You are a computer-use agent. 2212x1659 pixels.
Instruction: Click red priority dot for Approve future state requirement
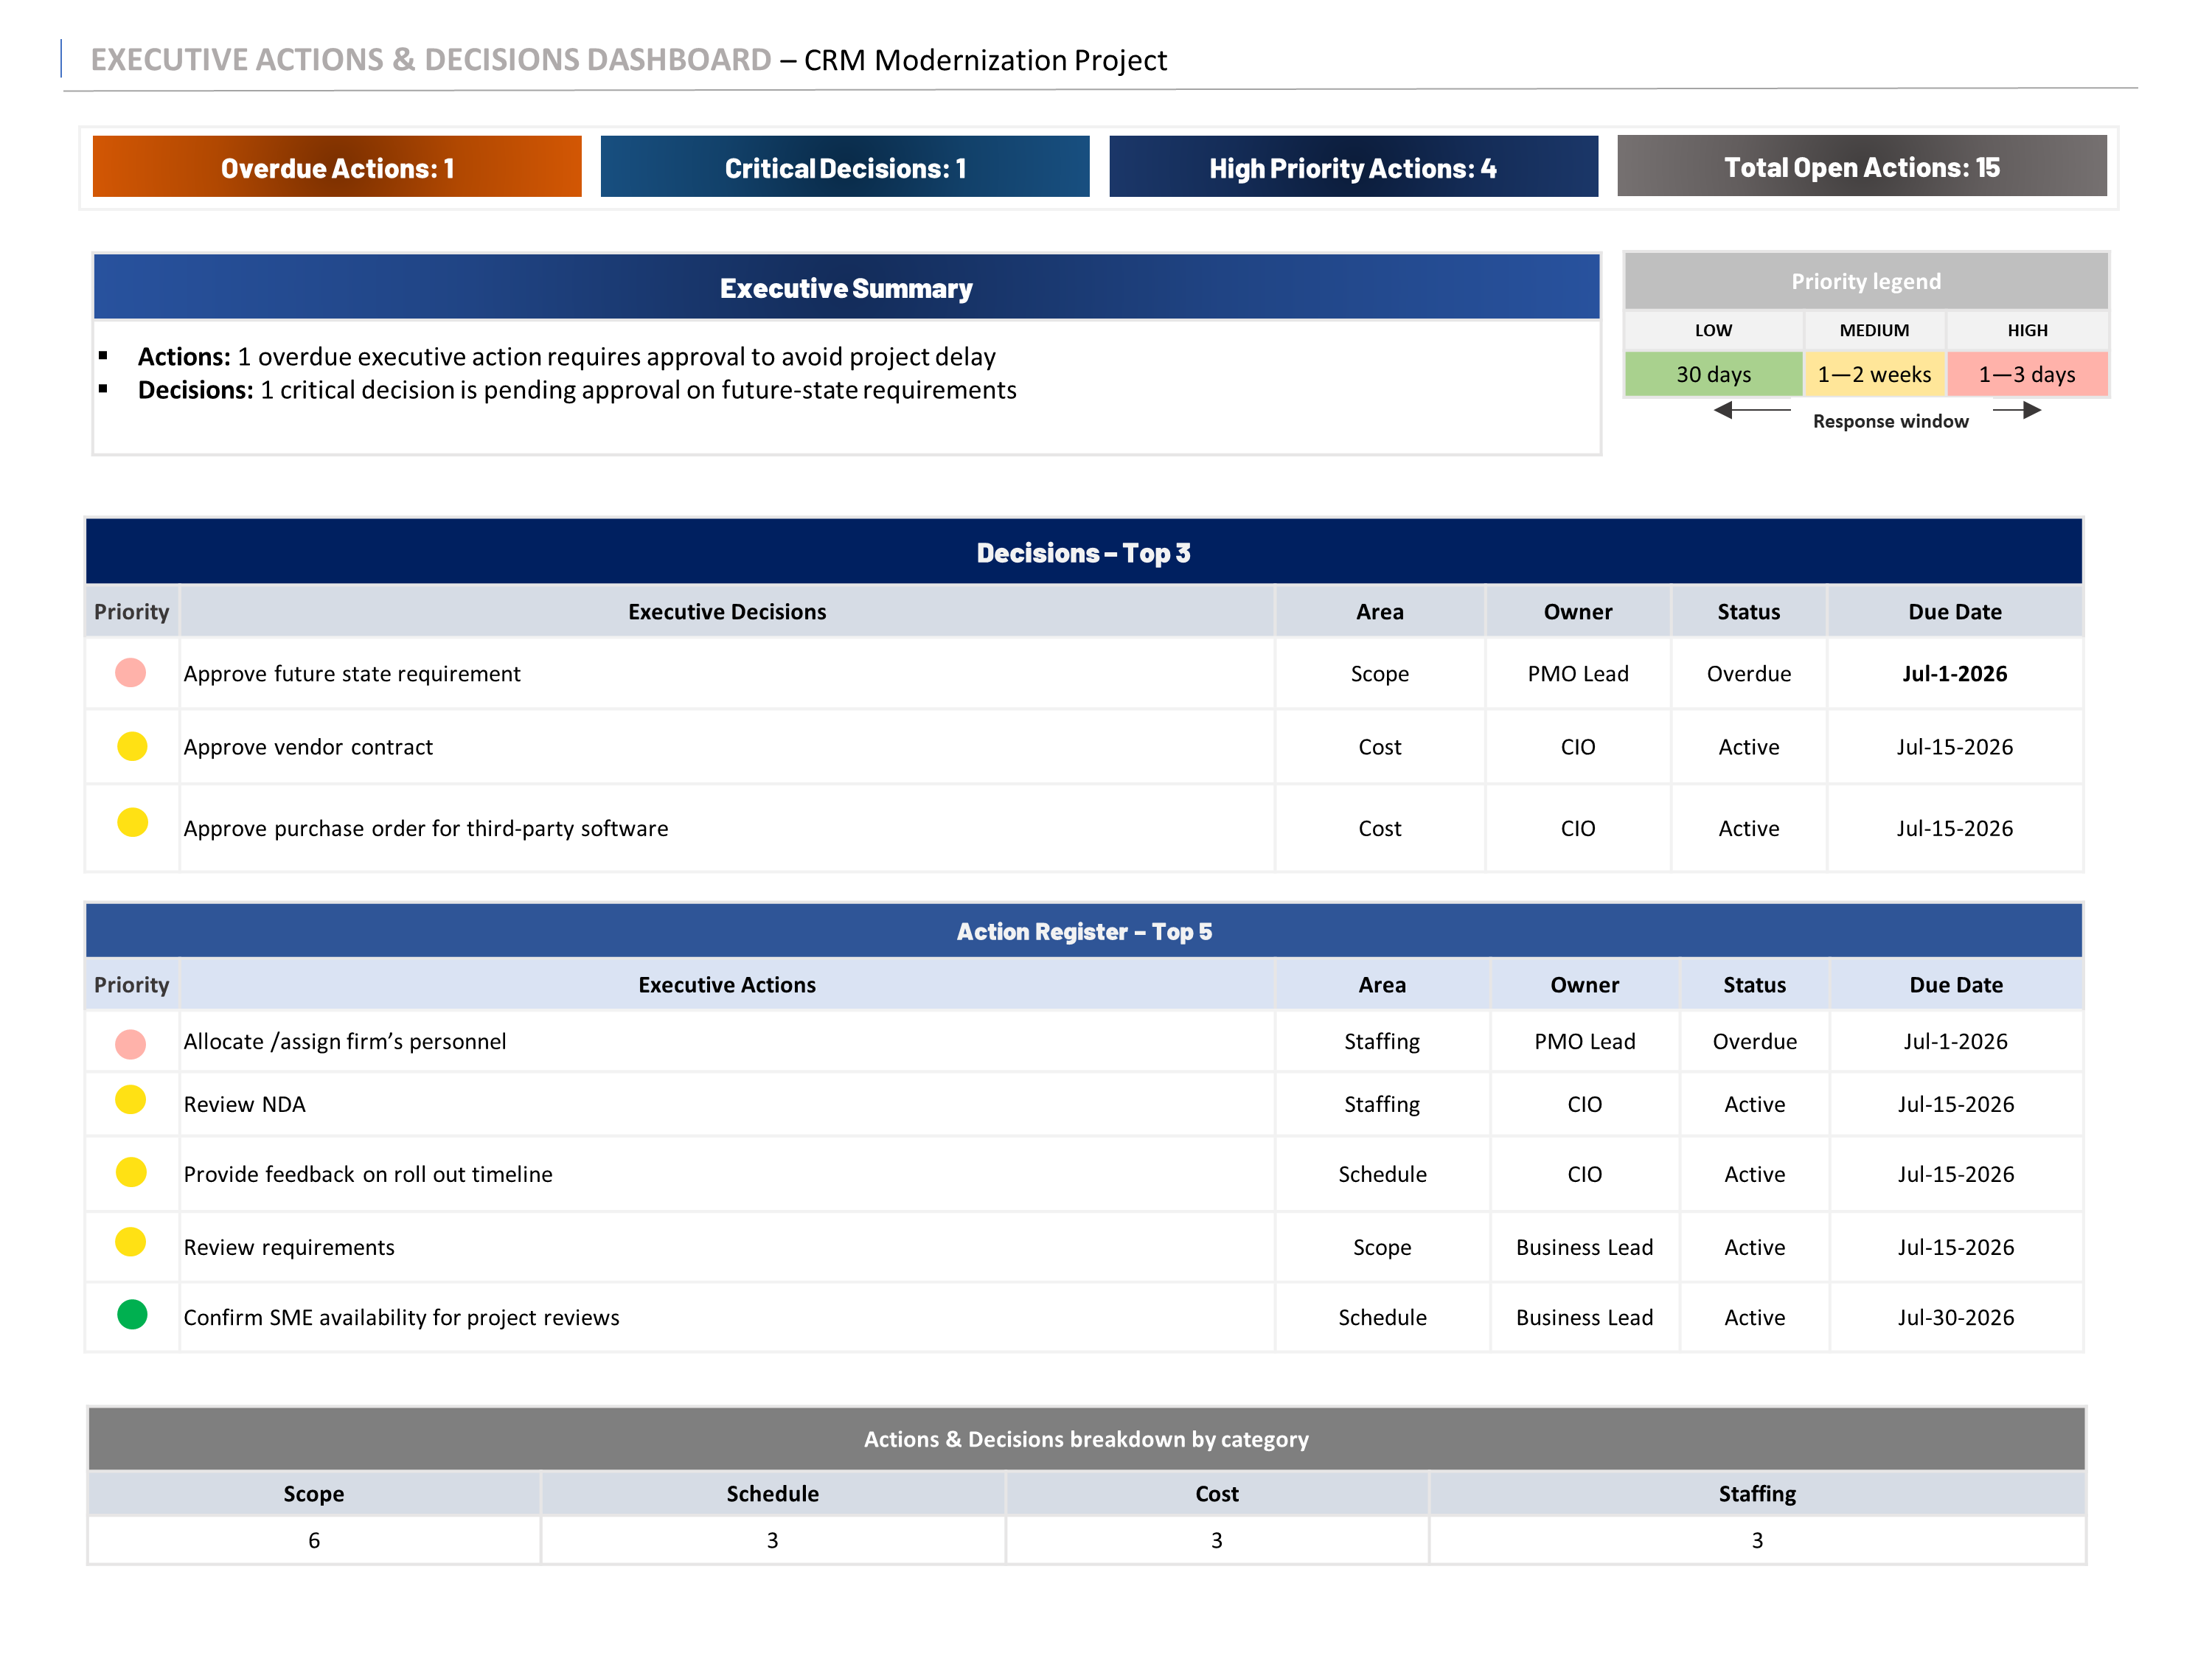131,673
